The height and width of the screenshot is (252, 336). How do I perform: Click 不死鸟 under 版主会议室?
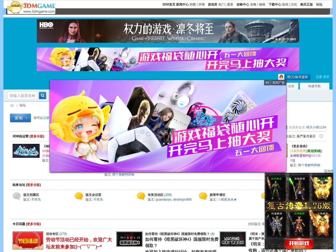click(x=98, y=199)
